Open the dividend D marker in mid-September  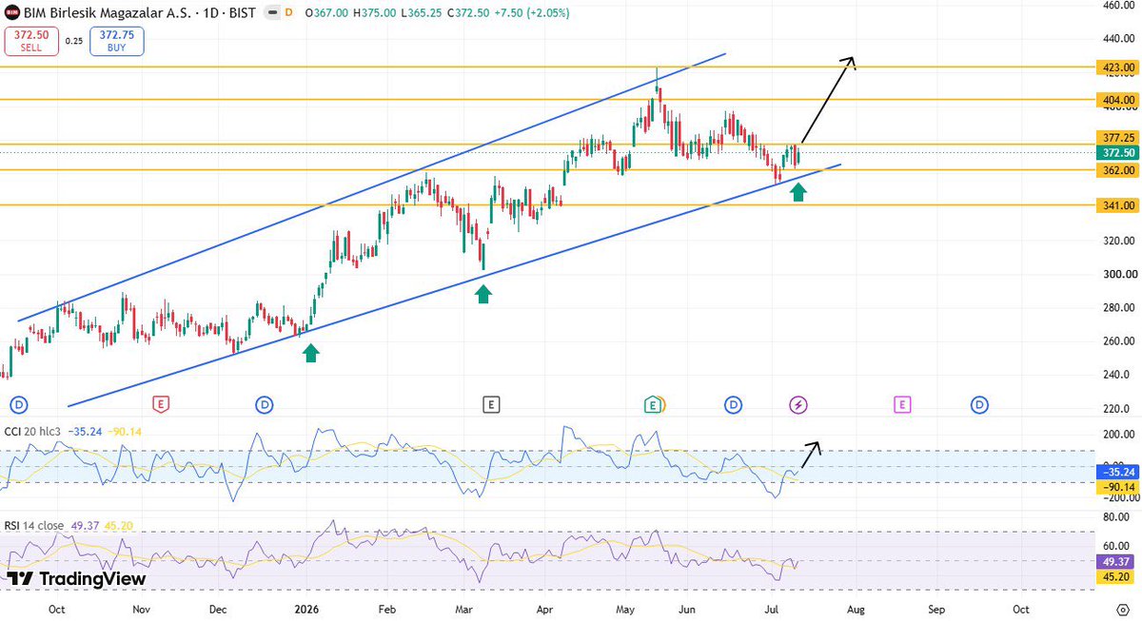click(x=979, y=404)
